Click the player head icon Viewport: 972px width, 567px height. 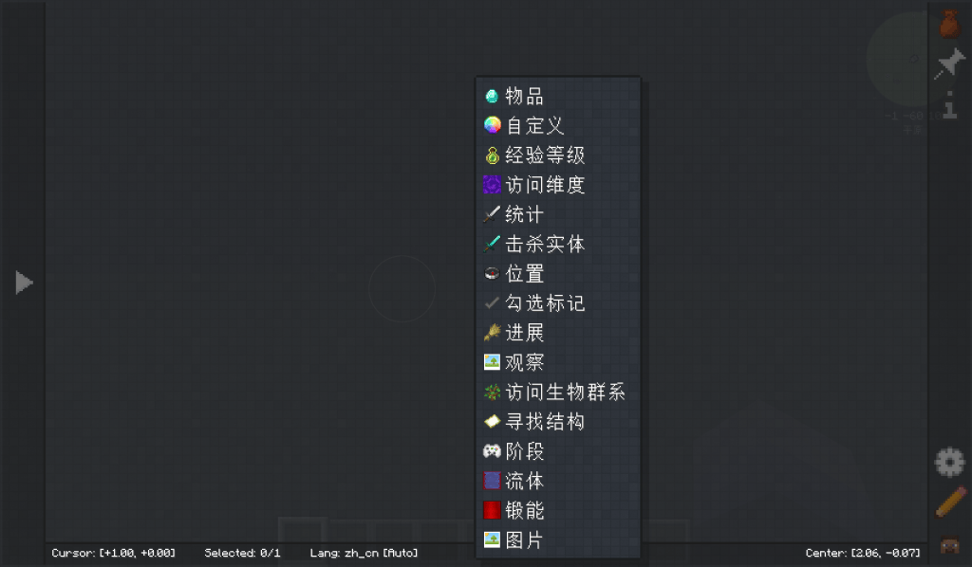949,544
